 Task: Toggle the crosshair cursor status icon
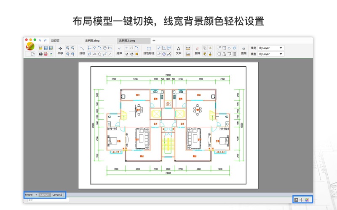pos(301,200)
